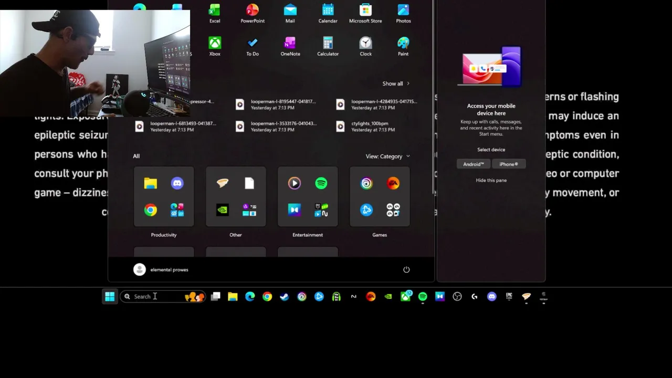Image resolution: width=672 pixels, height=378 pixels.
Task: Open OBS Studio on taskbar
Action: (x=457, y=297)
